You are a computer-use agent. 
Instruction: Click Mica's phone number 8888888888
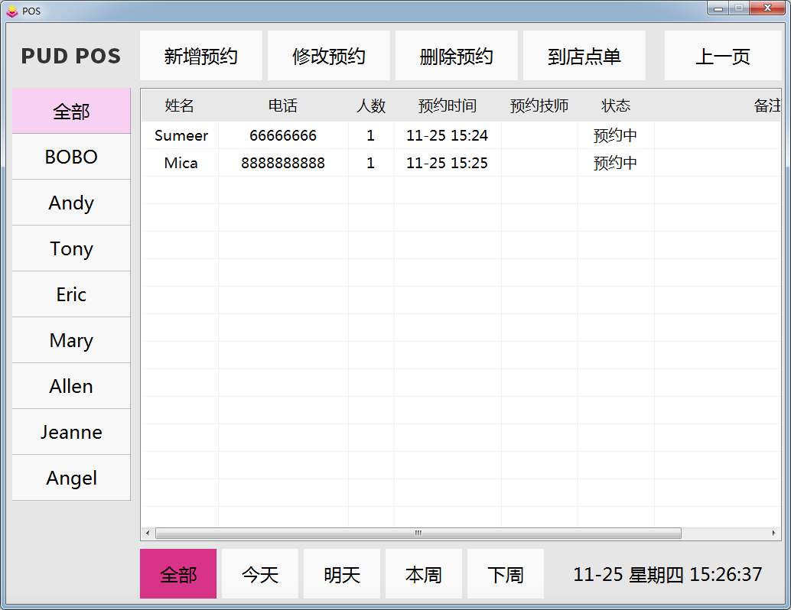[x=283, y=164]
